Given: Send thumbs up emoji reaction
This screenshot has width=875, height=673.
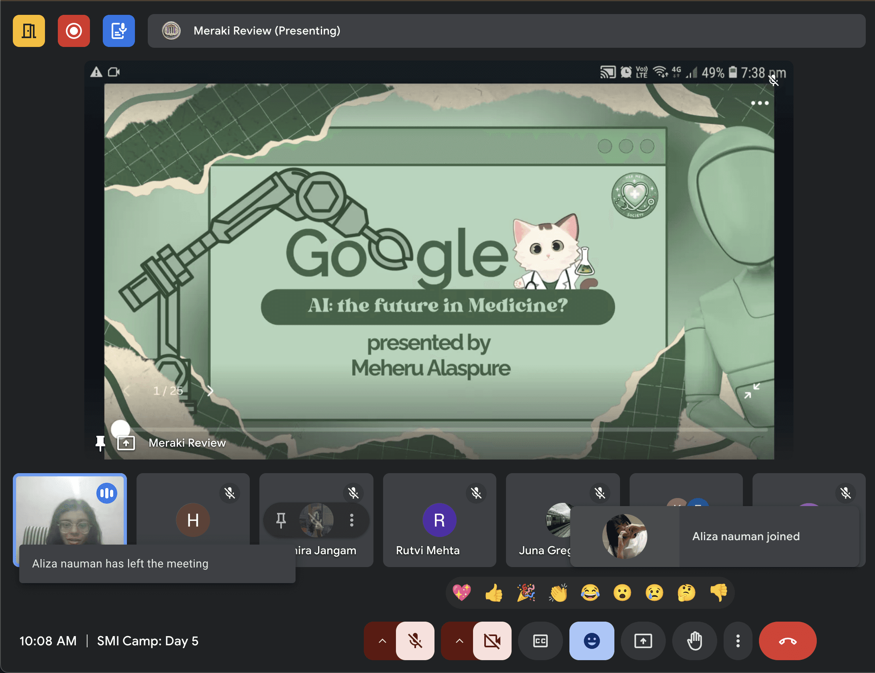Looking at the screenshot, I should 494,593.
